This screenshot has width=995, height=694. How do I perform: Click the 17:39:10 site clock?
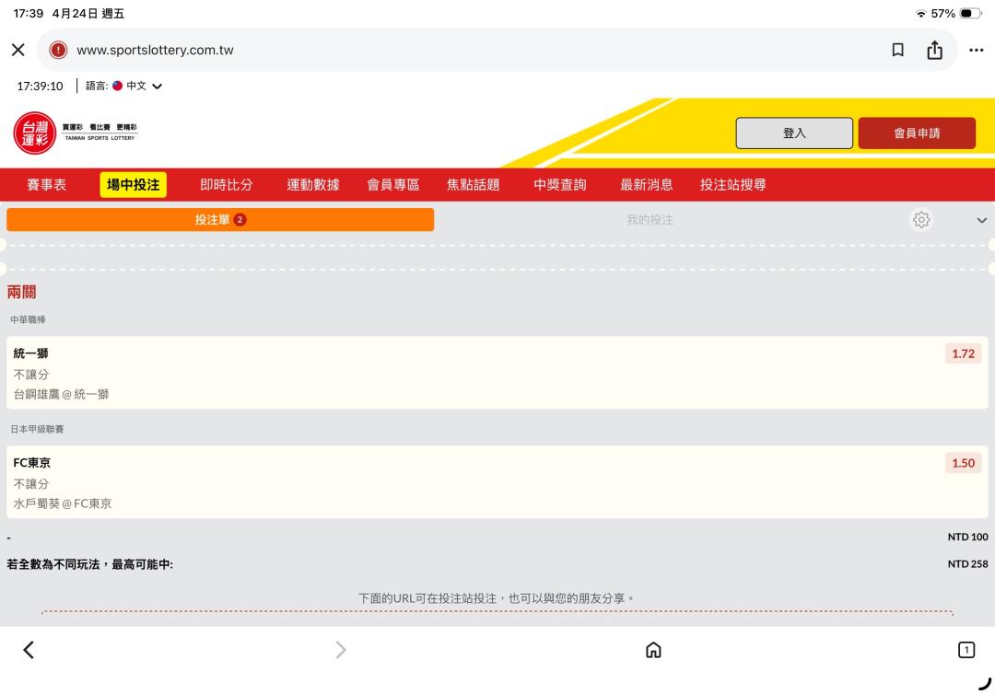point(40,87)
